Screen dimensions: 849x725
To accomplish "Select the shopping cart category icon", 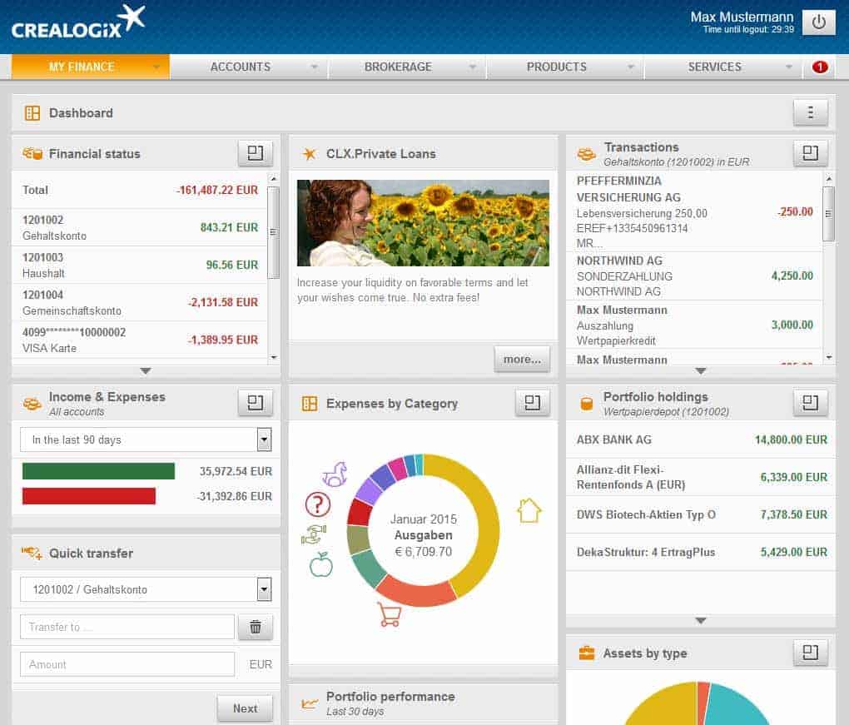I will click(x=389, y=614).
